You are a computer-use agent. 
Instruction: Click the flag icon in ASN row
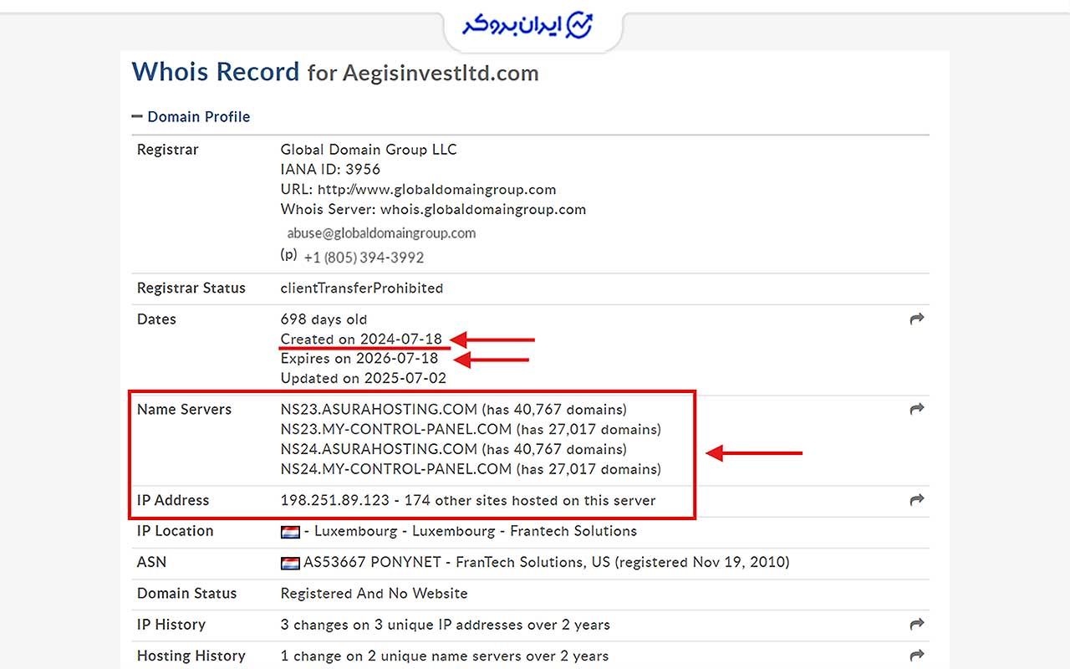[290, 563]
